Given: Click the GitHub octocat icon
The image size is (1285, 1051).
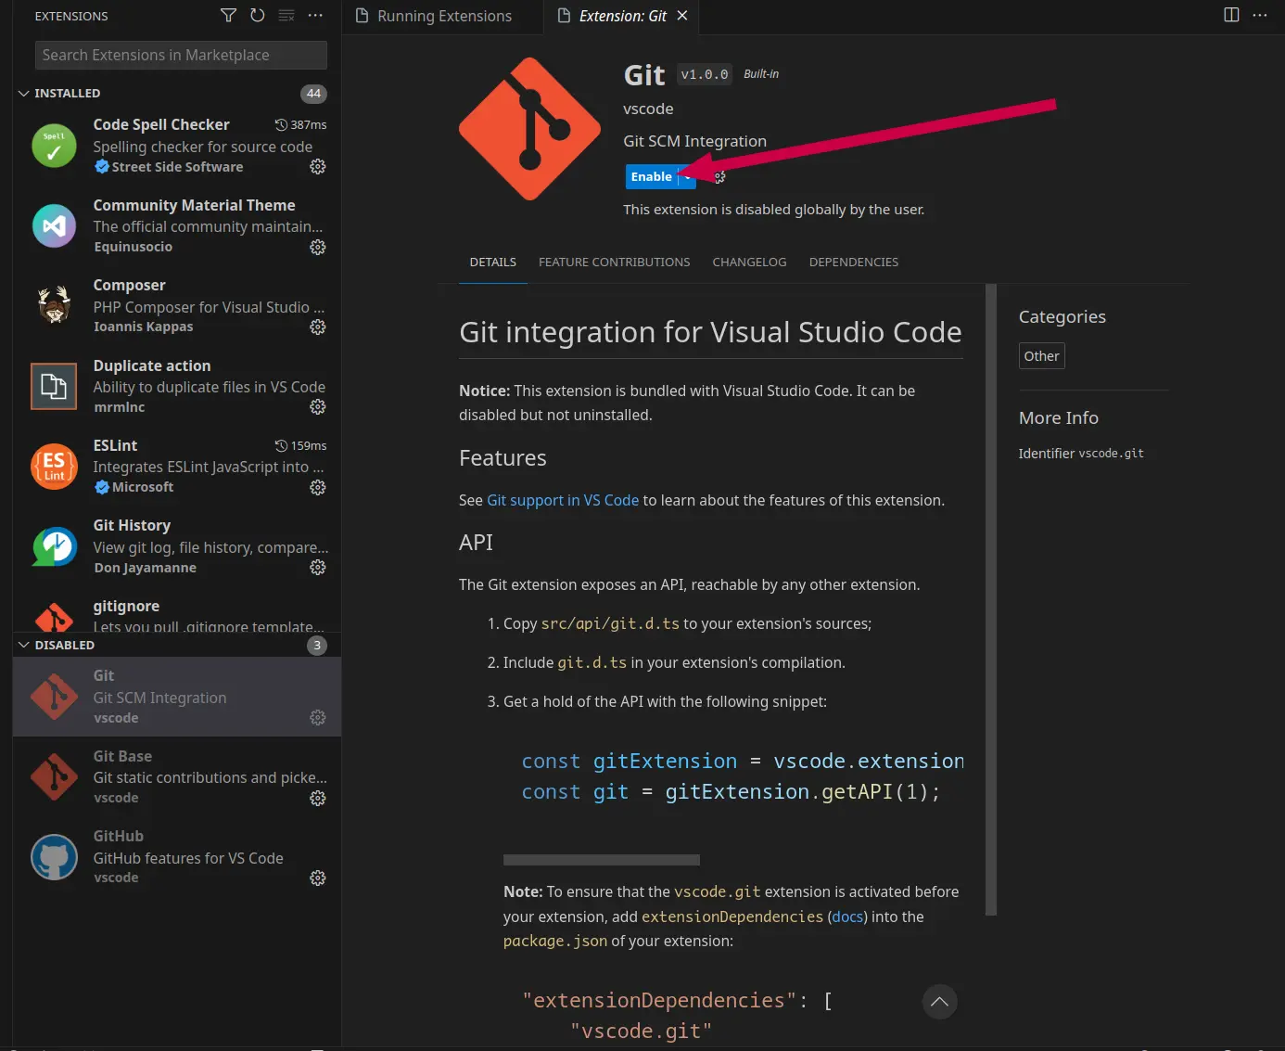Looking at the screenshot, I should coord(54,857).
